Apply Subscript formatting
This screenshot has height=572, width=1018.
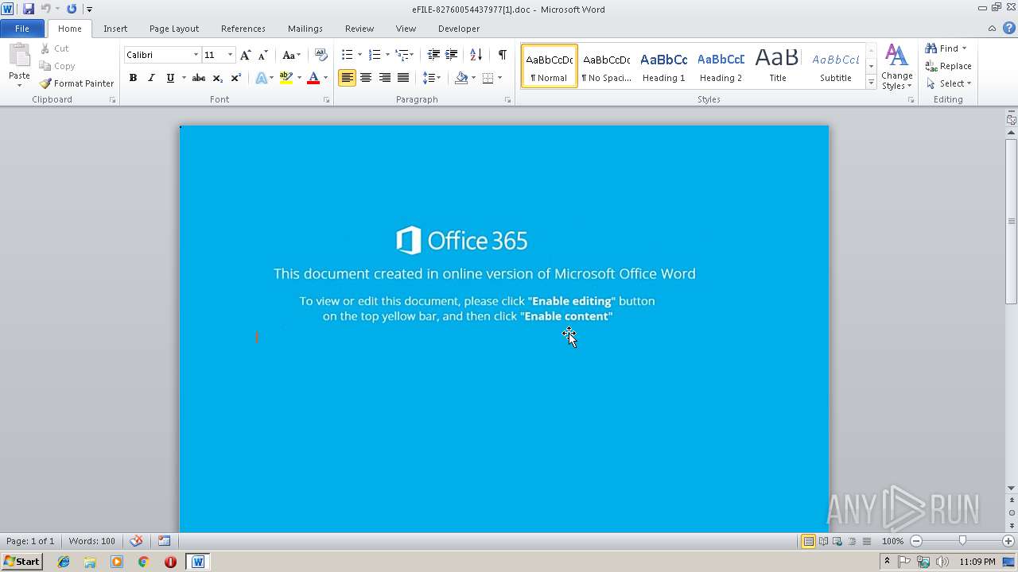pos(217,78)
